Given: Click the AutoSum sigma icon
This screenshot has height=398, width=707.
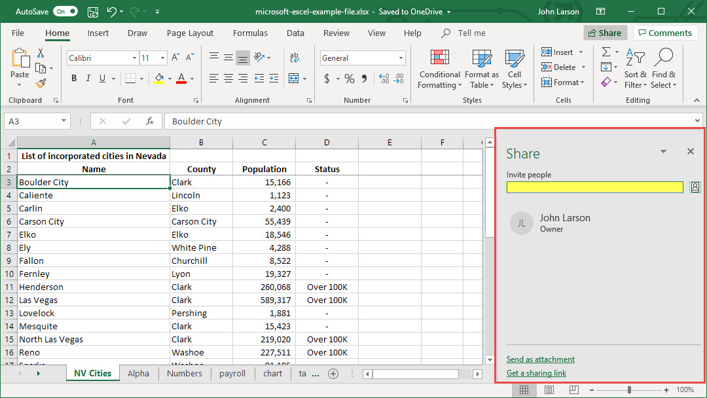Looking at the screenshot, I should point(606,52).
